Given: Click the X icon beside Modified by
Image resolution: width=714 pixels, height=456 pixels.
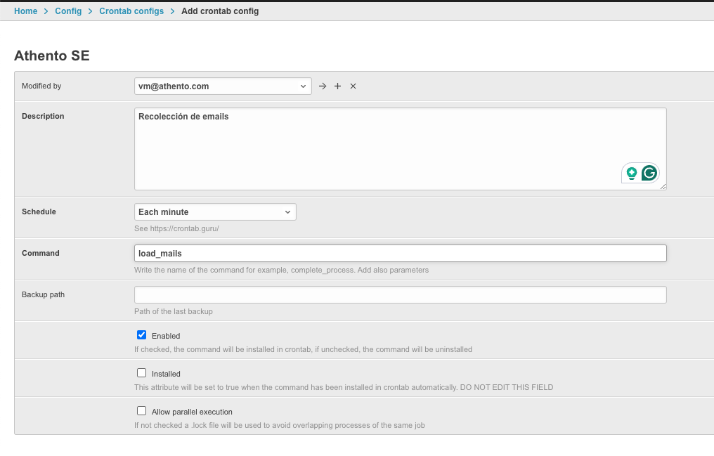Looking at the screenshot, I should pos(353,86).
